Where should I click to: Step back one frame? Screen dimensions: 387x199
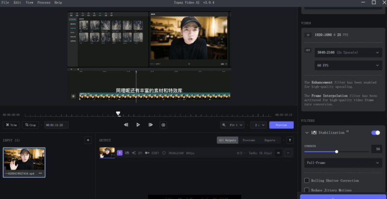pyautogui.click(x=126, y=125)
